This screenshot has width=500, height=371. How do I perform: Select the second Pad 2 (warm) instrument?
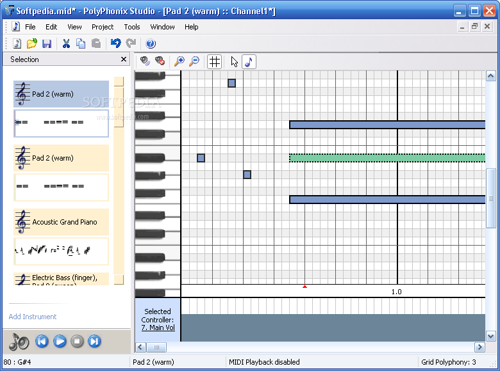pos(62,158)
